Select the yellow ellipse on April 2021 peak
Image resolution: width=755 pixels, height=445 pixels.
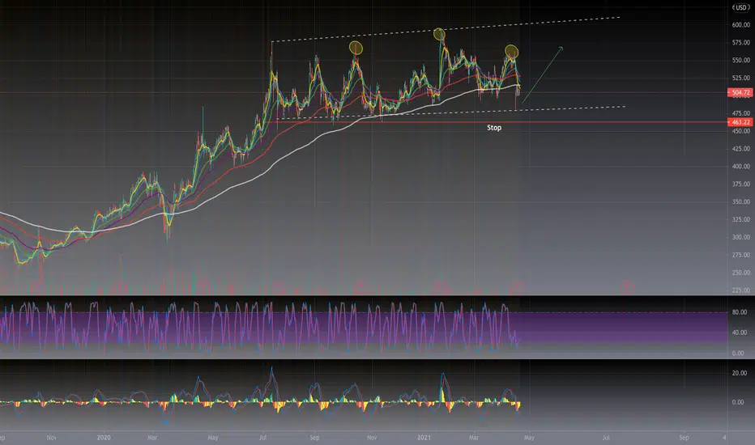511,51
